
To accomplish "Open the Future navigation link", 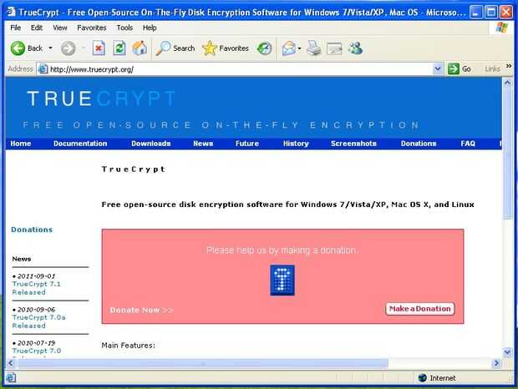I will [x=247, y=144].
